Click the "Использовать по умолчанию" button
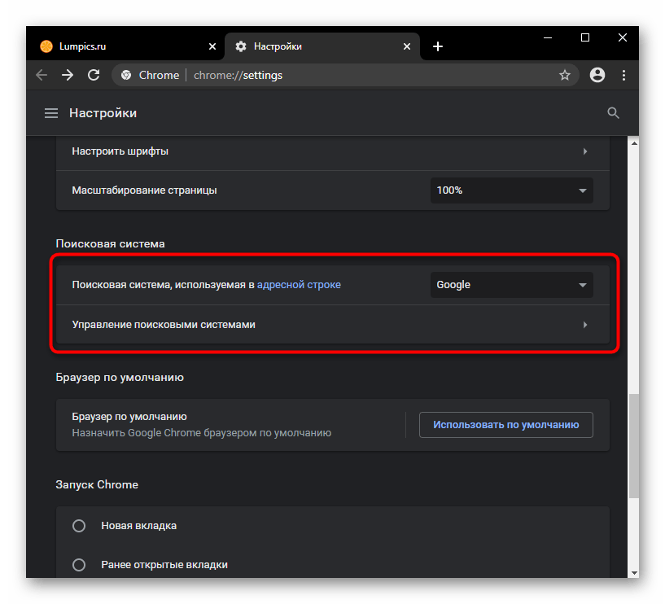665x604 pixels. 505,425
